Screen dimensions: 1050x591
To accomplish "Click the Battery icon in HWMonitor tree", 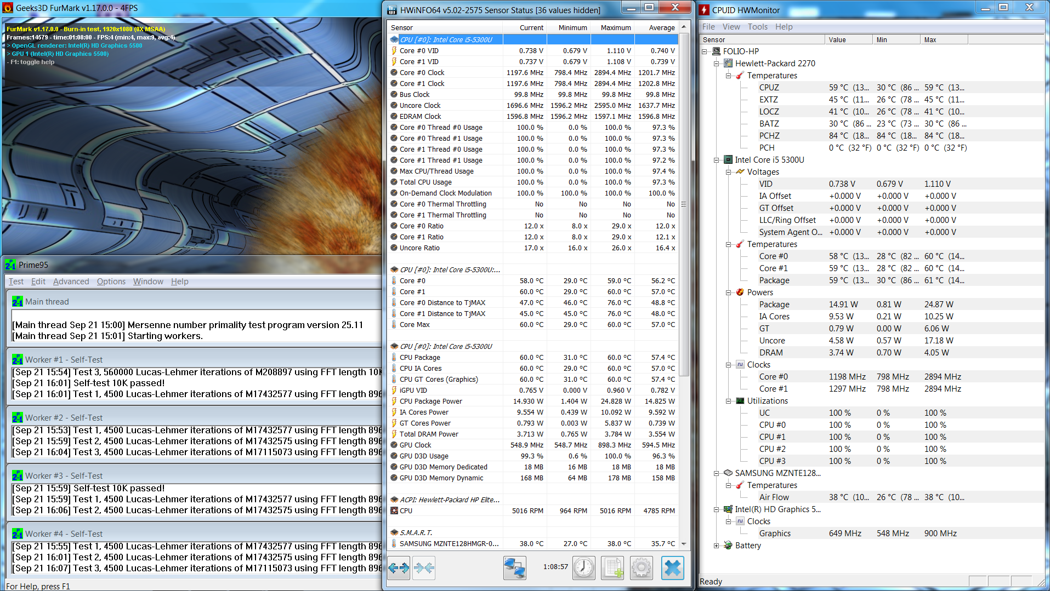I will point(728,546).
